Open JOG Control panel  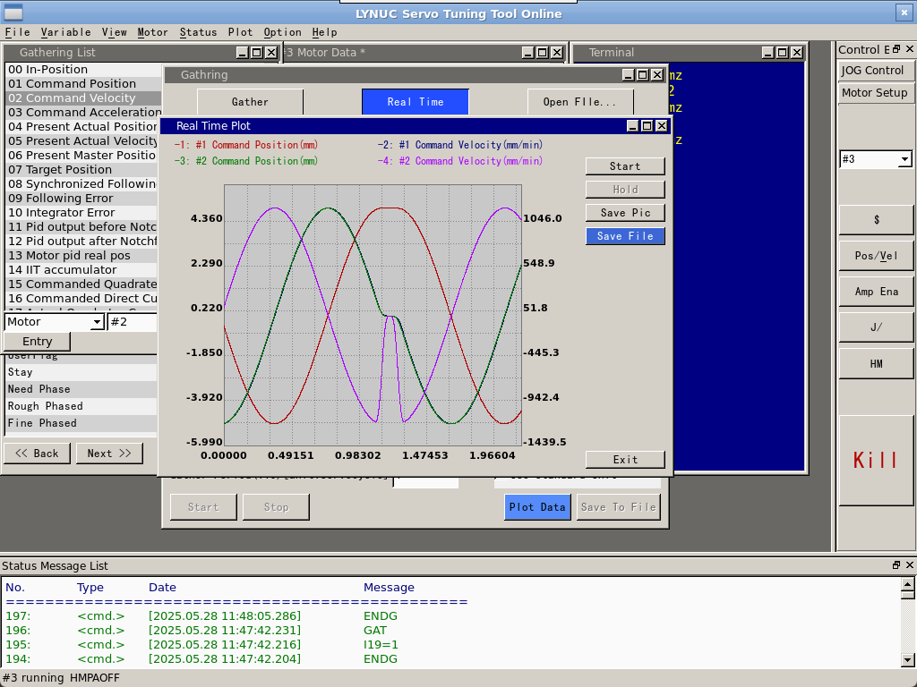tap(876, 71)
